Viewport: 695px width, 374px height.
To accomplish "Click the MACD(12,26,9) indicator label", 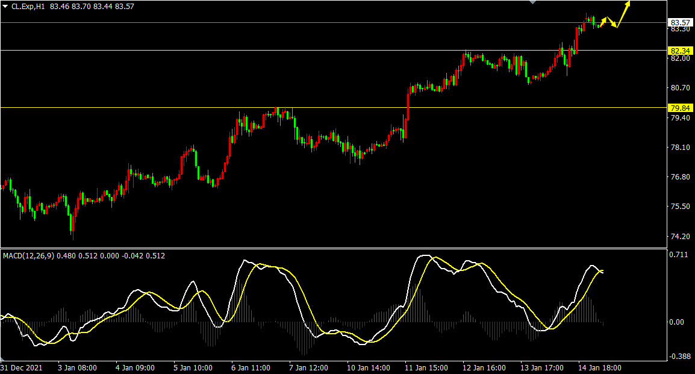I will [28, 256].
